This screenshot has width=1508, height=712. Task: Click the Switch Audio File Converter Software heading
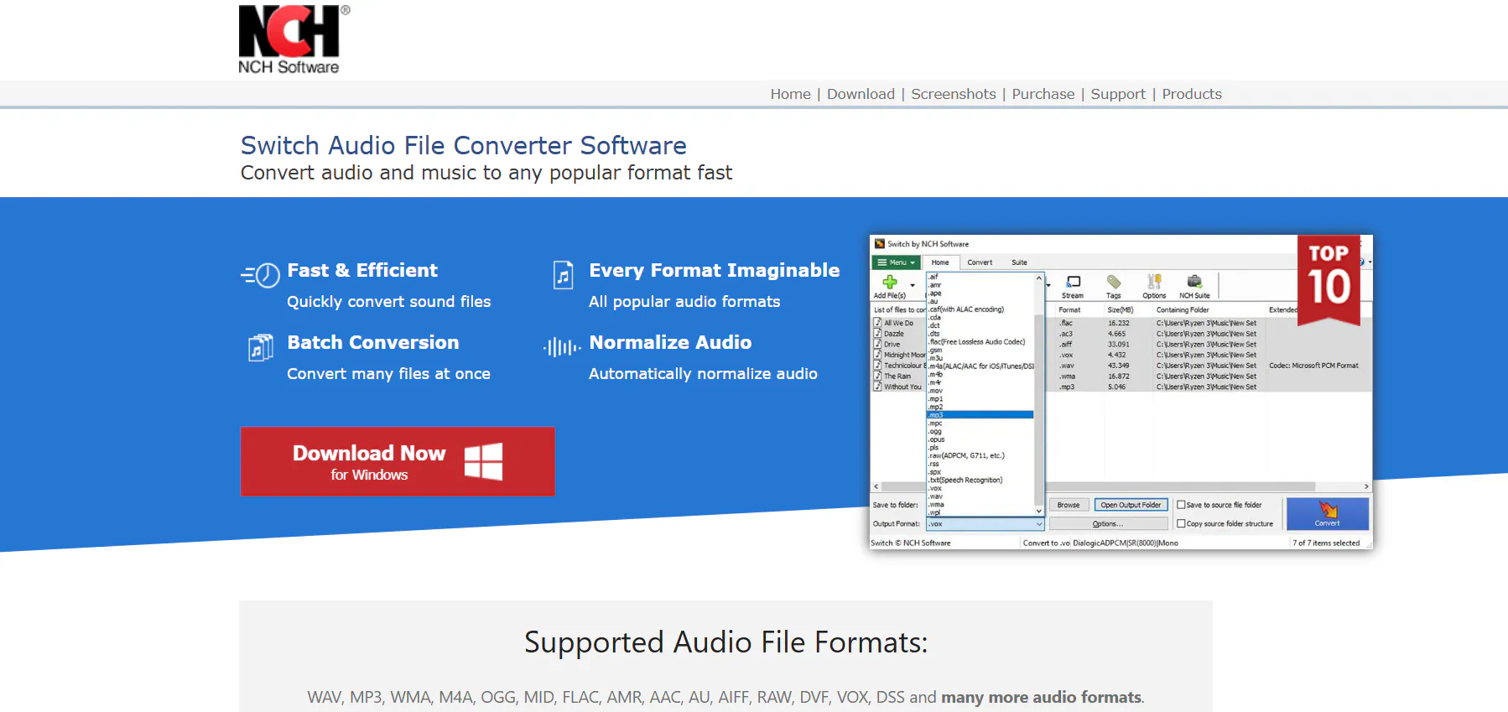coord(464,145)
